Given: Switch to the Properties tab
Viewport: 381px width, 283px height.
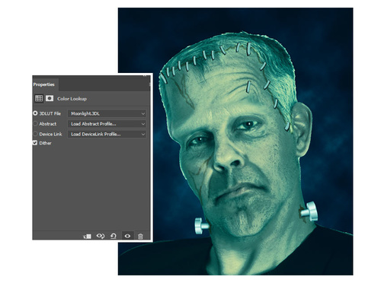Looking at the screenshot, I should click(44, 84).
